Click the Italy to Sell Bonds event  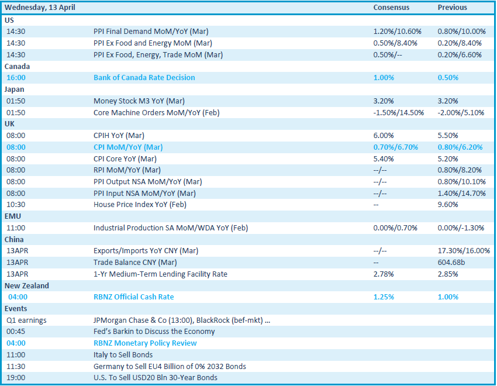[x=123, y=355]
